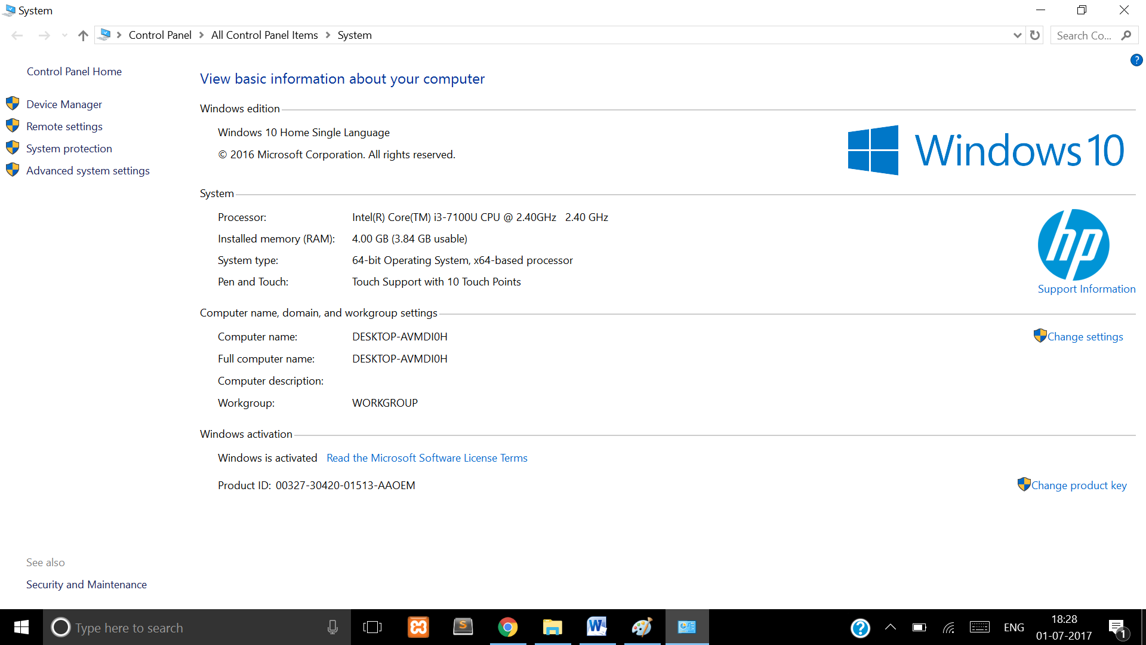Open Paint from the taskbar
The image size is (1146, 645).
(x=642, y=627)
